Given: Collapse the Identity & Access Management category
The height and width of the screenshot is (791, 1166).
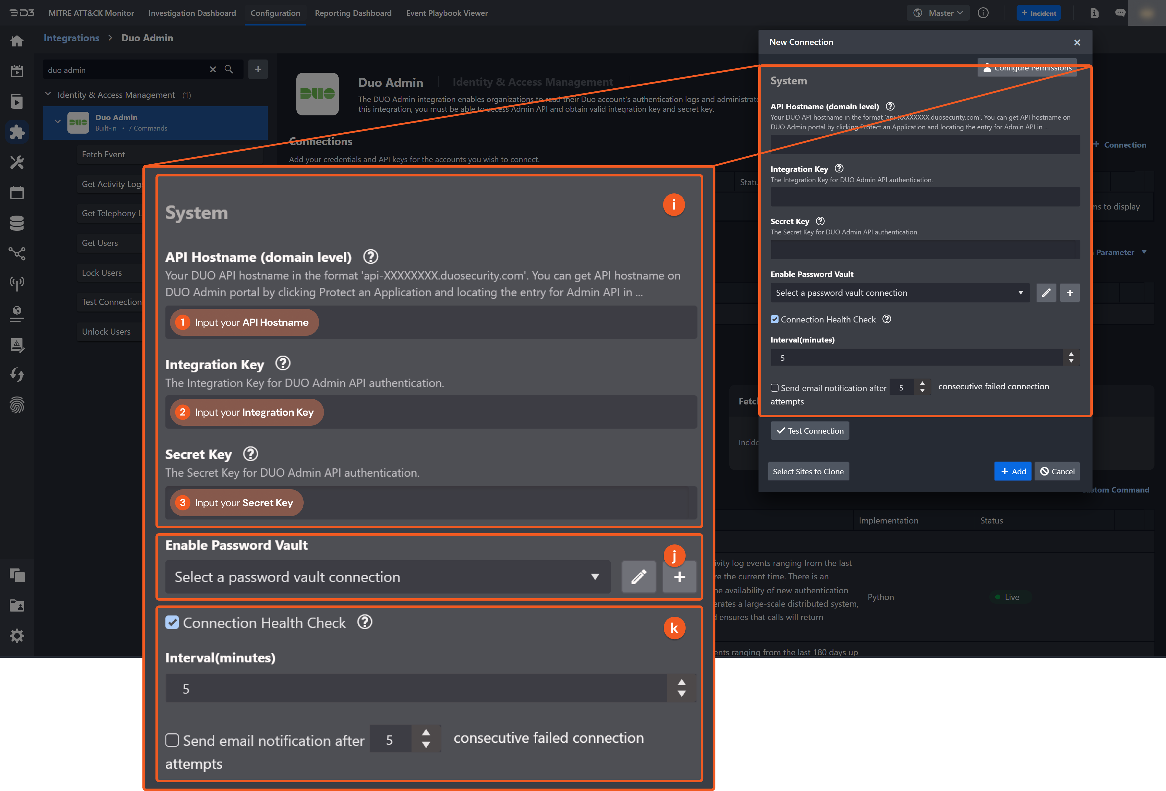Looking at the screenshot, I should click(x=48, y=94).
